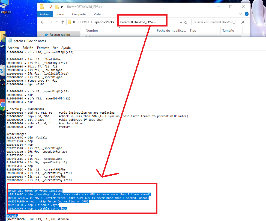This screenshot has width=266, height=221.
Task: Open the Customize Quick Access Toolbar dropdown
Action: [x=62, y=7]
